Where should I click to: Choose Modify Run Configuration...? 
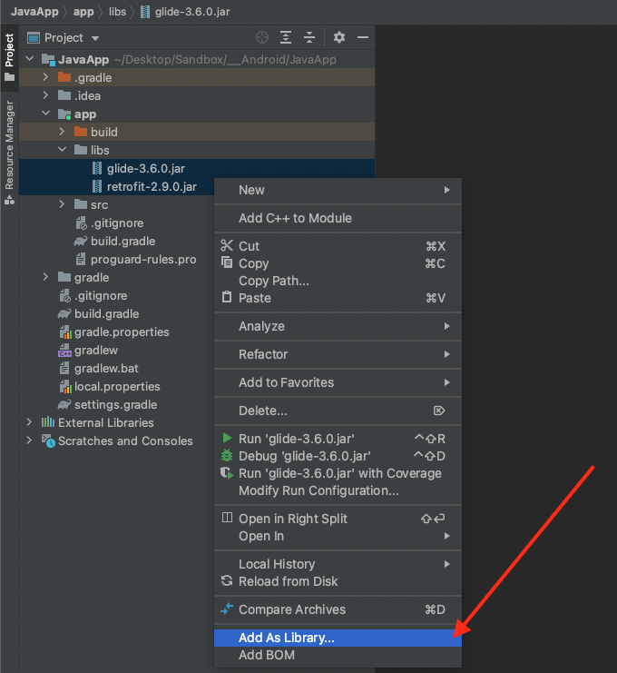tap(338, 490)
